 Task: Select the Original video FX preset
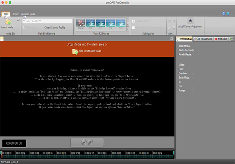[80, 24]
